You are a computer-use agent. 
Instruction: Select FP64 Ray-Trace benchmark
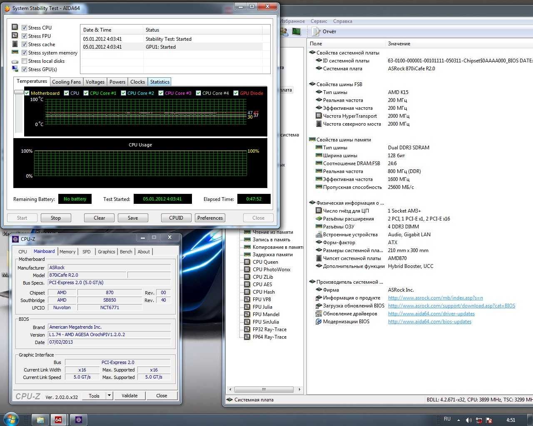point(269,337)
